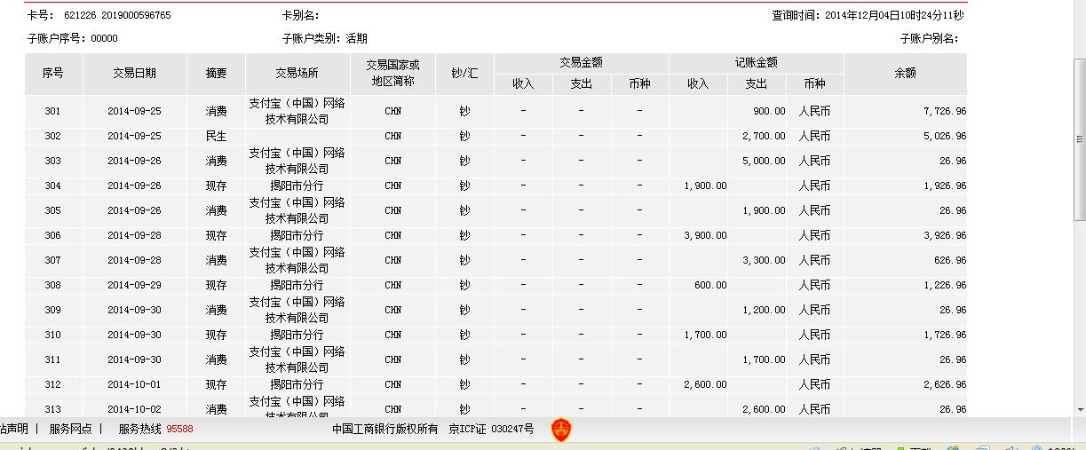Click balance 7,726.96 in row 301
Viewport: 1086px width, 450px height.
(945, 112)
